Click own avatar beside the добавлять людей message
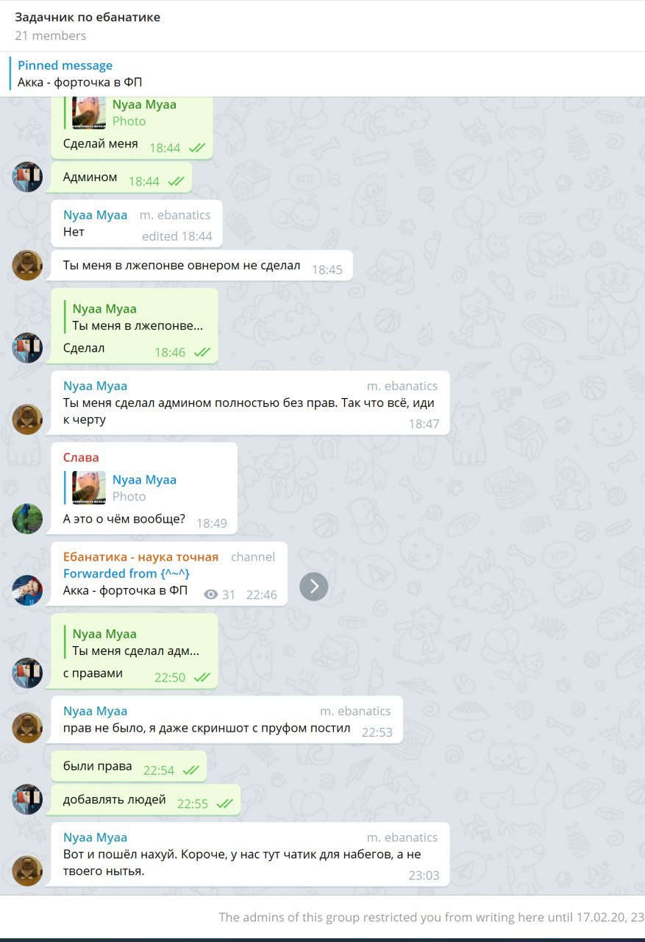Viewport: 645px width, 942px height. pos(27,799)
